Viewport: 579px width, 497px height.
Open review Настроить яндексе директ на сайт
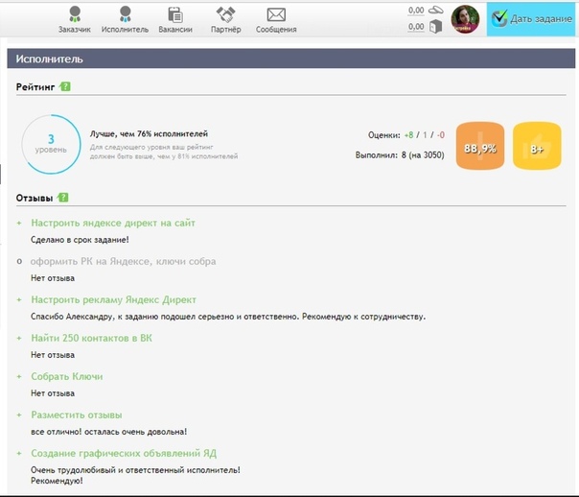coord(113,223)
